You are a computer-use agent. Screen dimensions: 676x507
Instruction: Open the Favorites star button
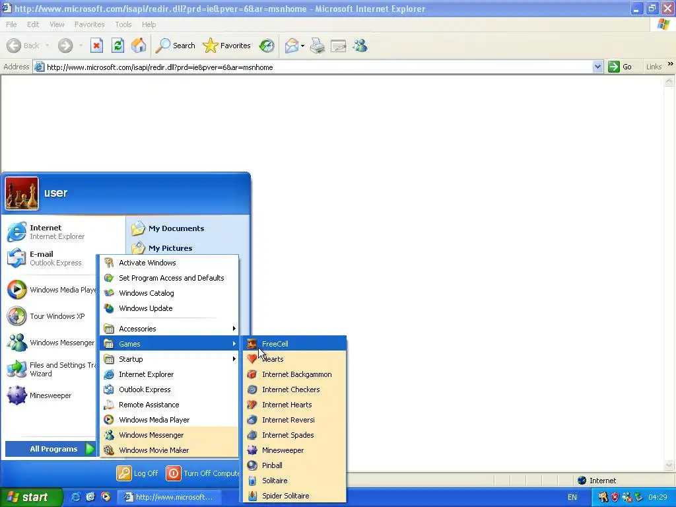227,46
